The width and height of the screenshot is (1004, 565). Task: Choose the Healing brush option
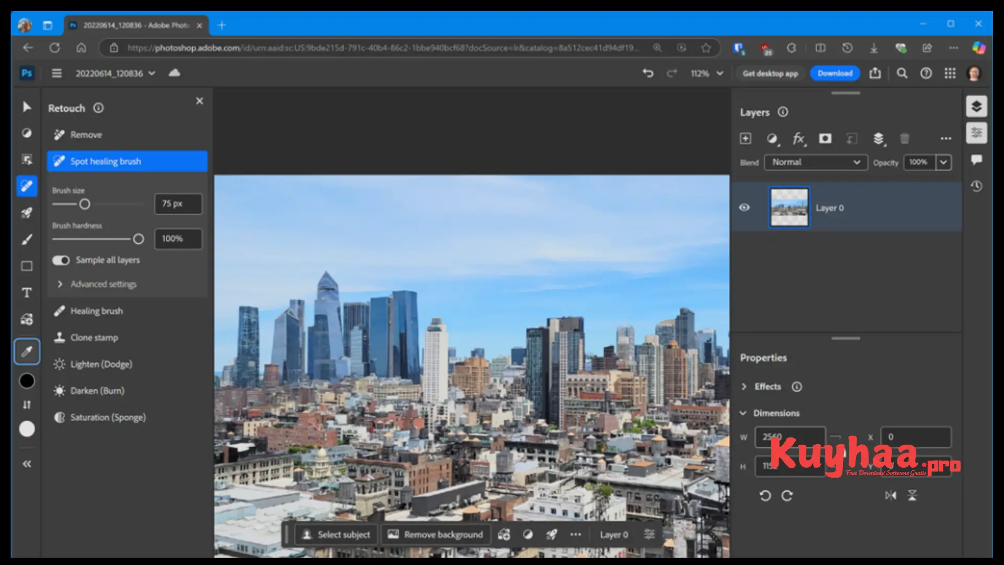[127, 311]
